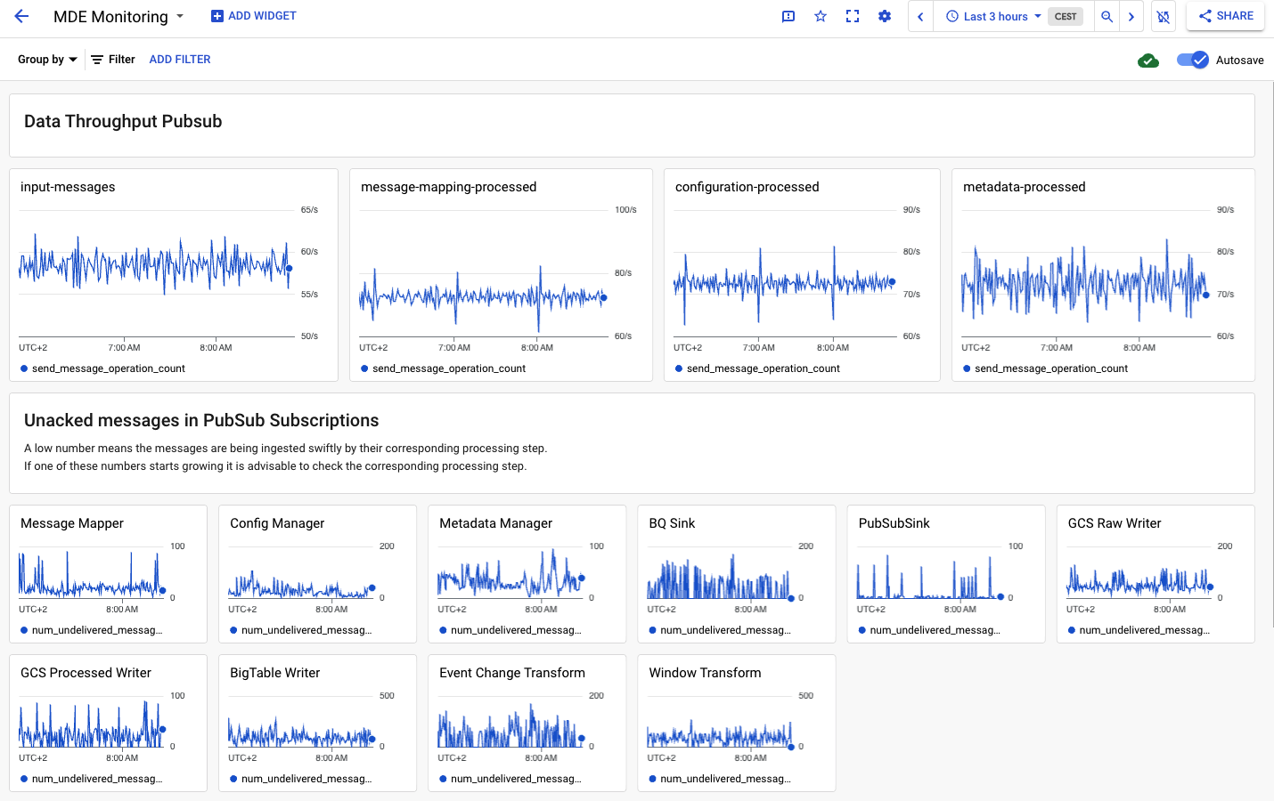
Task: Expand the Group by dropdown
Action: (x=46, y=59)
